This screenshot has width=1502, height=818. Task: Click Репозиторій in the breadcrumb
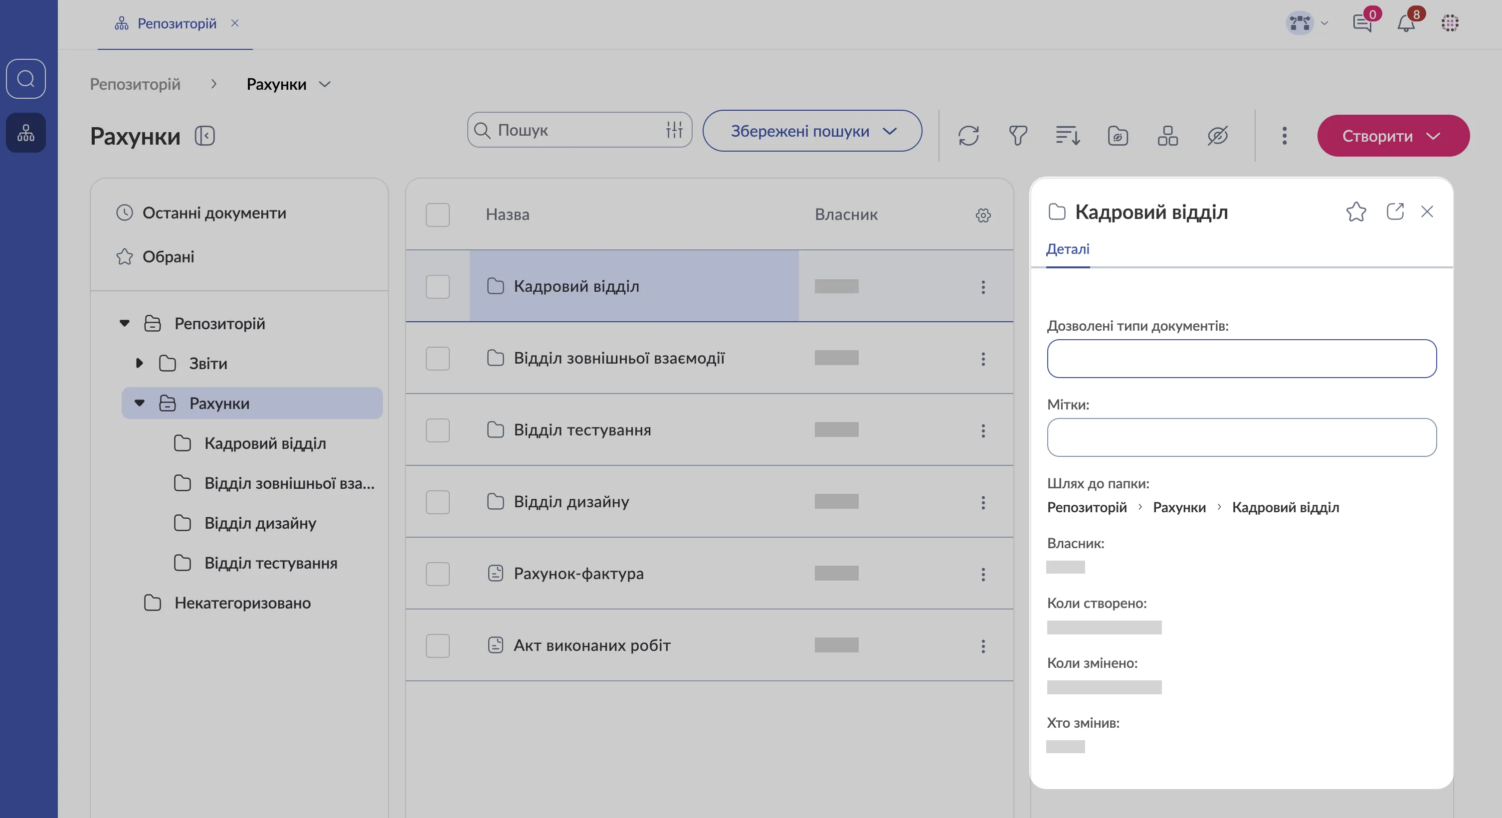tap(135, 84)
